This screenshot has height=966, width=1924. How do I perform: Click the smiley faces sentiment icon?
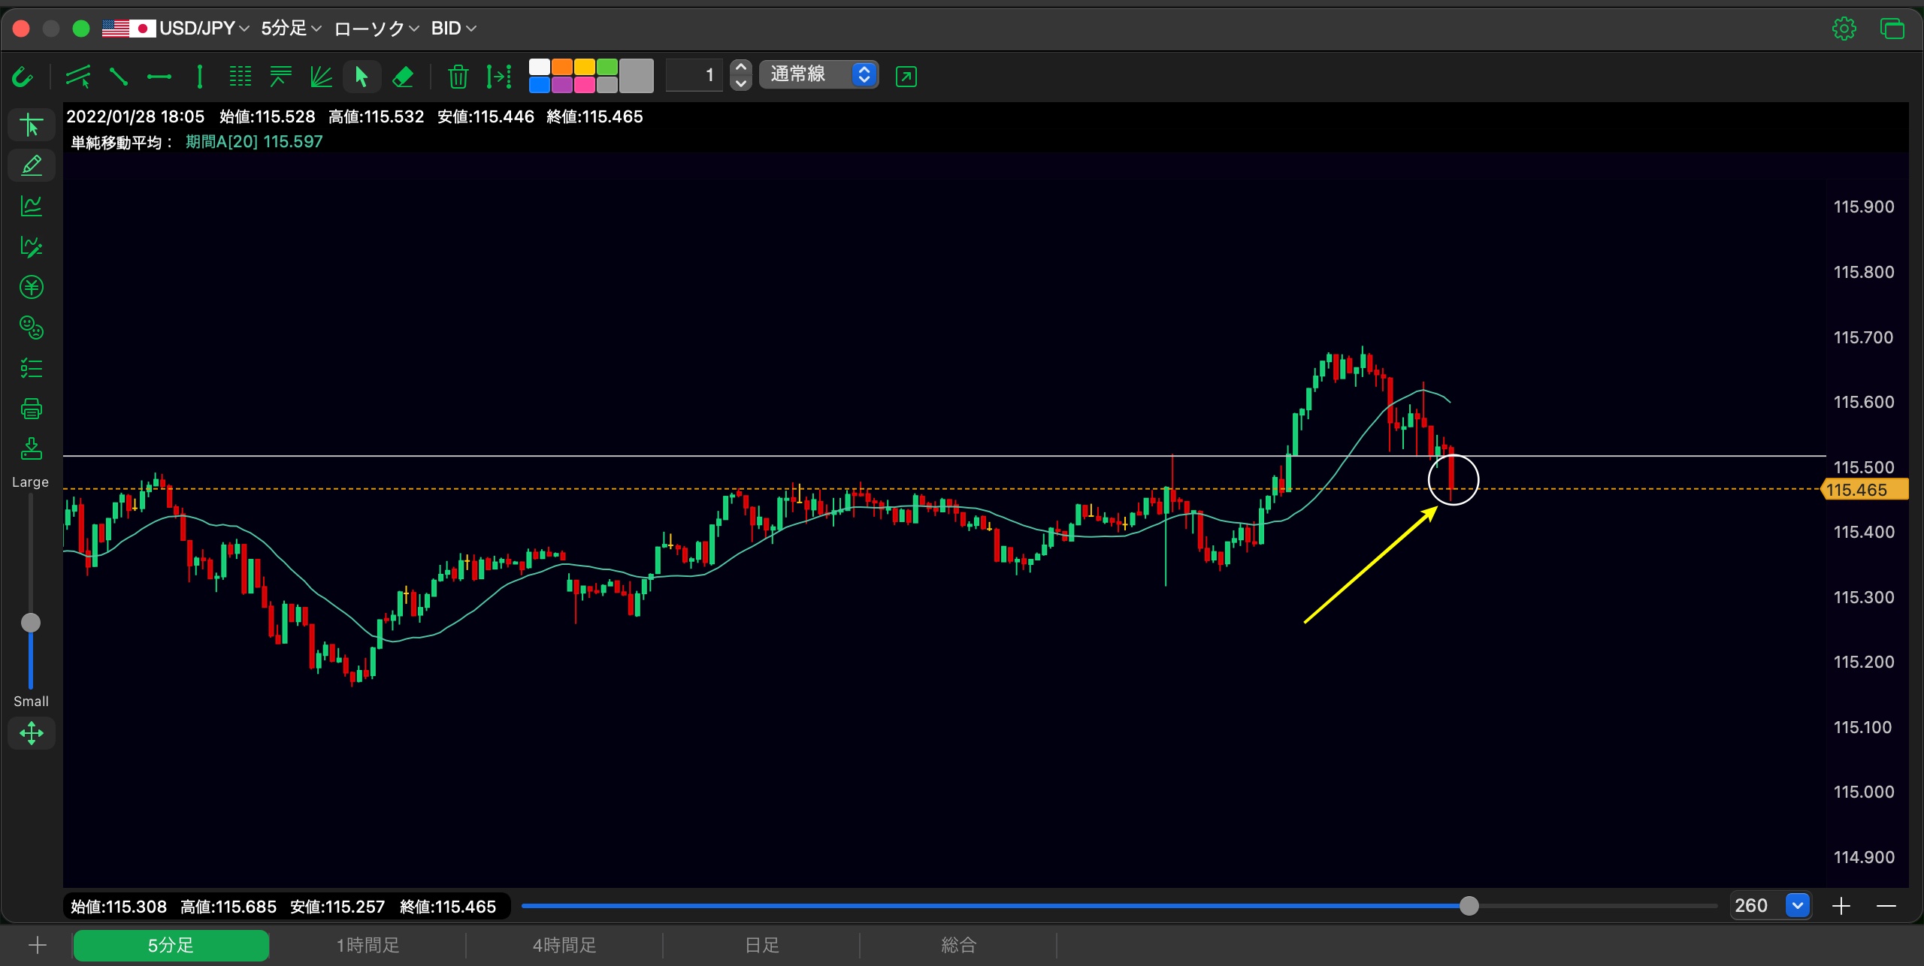coord(32,328)
